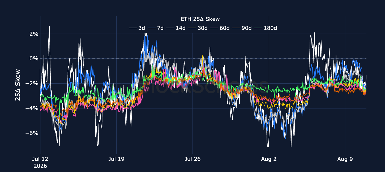
Task: Click the Jul 19 x-axis label
Action: 117,159
